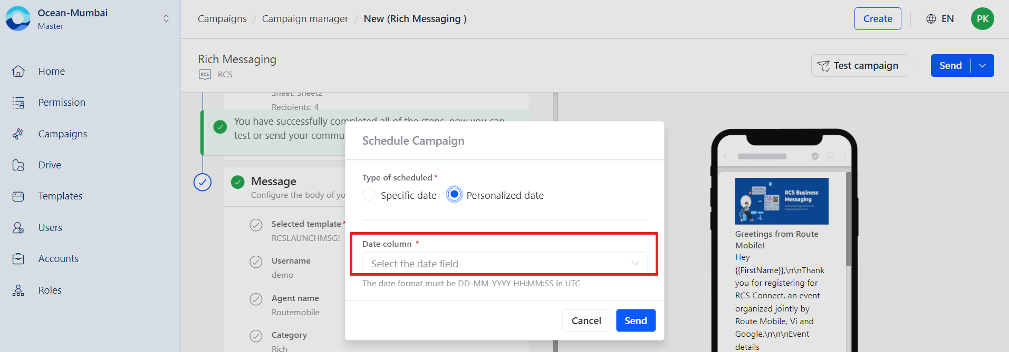Image resolution: width=1009 pixels, height=352 pixels.
Task: Click the Recipients: 4 text
Action: [295, 107]
